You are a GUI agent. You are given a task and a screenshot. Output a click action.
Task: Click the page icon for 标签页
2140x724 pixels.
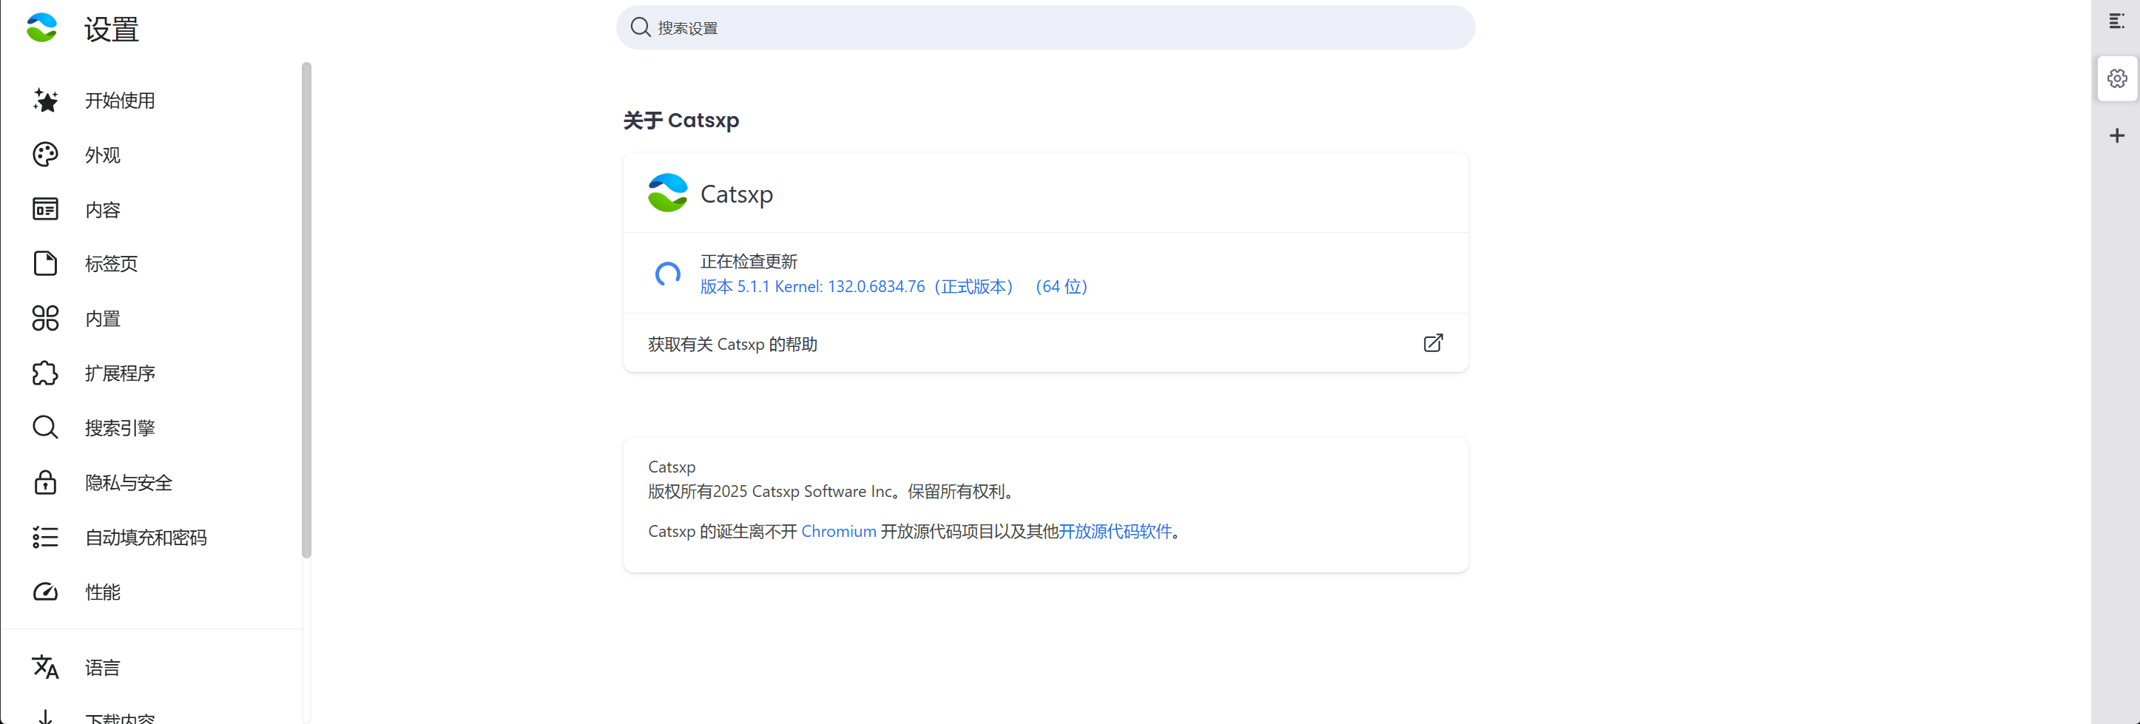[45, 264]
